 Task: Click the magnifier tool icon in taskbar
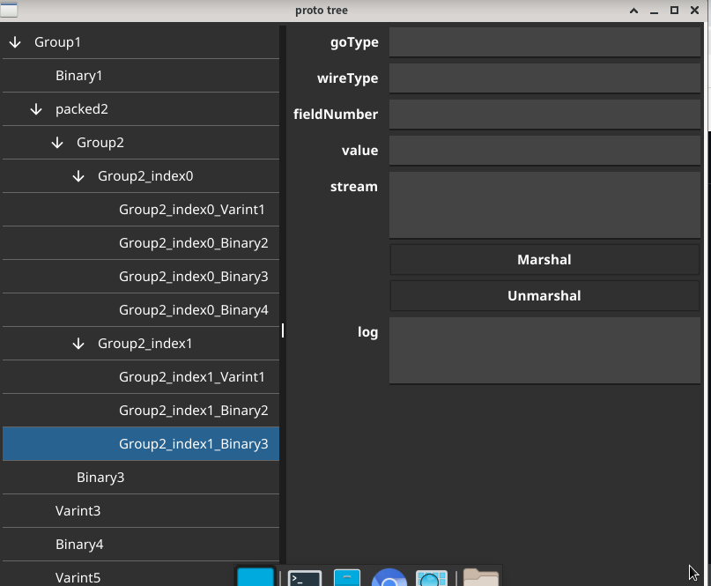pyautogui.click(x=431, y=577)
